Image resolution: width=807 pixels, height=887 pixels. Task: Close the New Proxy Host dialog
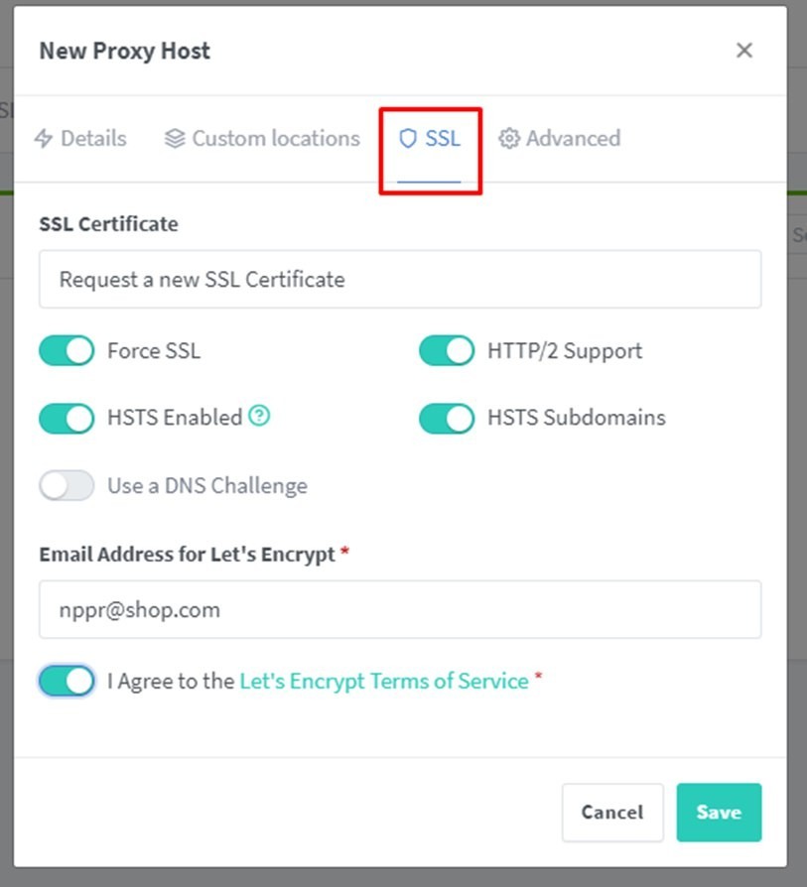744,51
